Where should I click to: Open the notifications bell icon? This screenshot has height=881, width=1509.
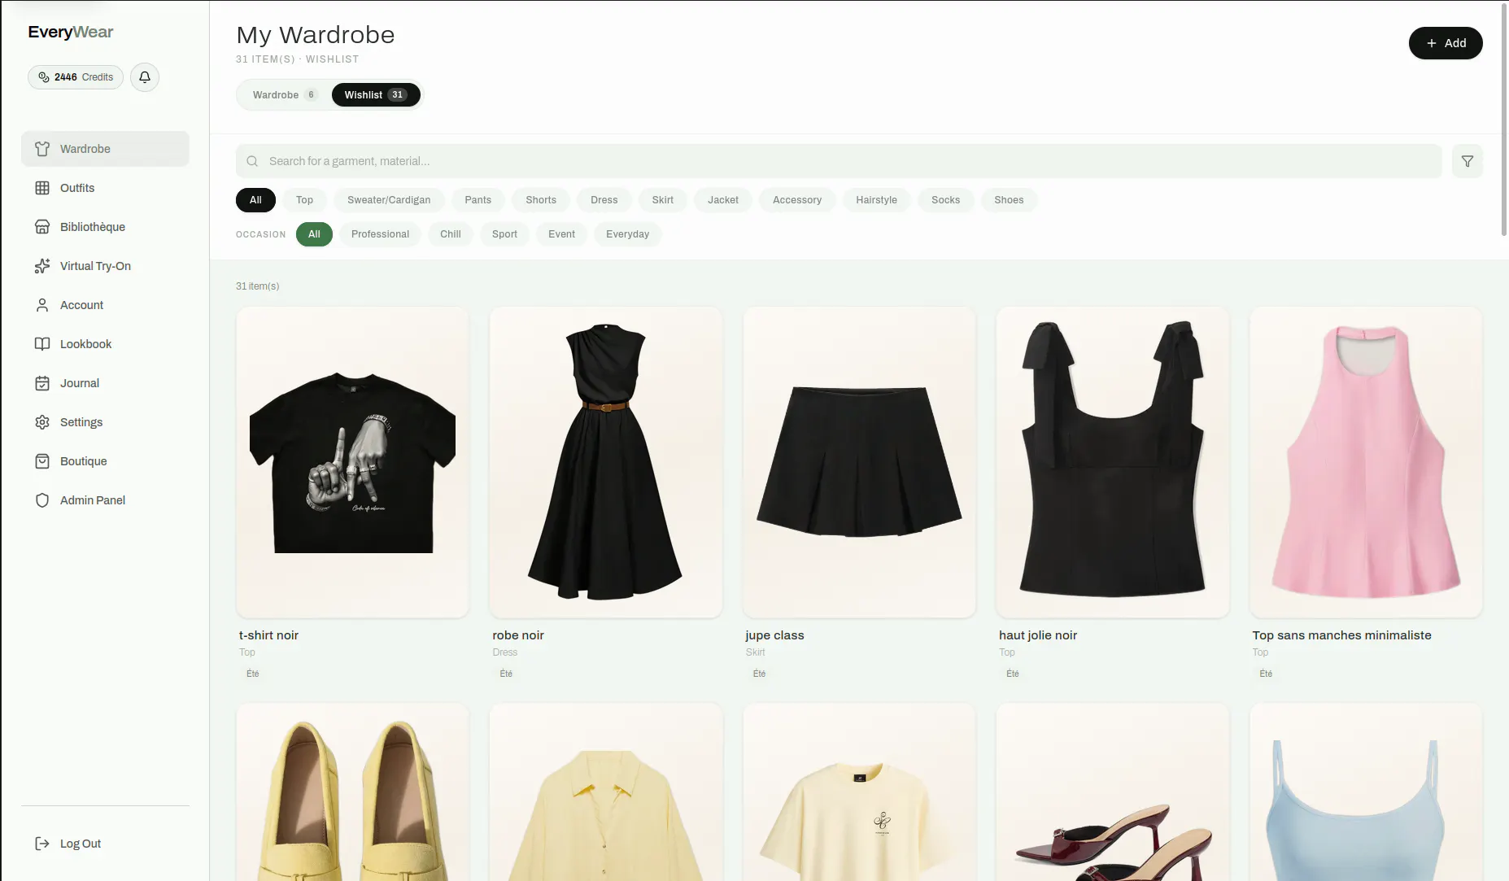click(x=145, y=77)
